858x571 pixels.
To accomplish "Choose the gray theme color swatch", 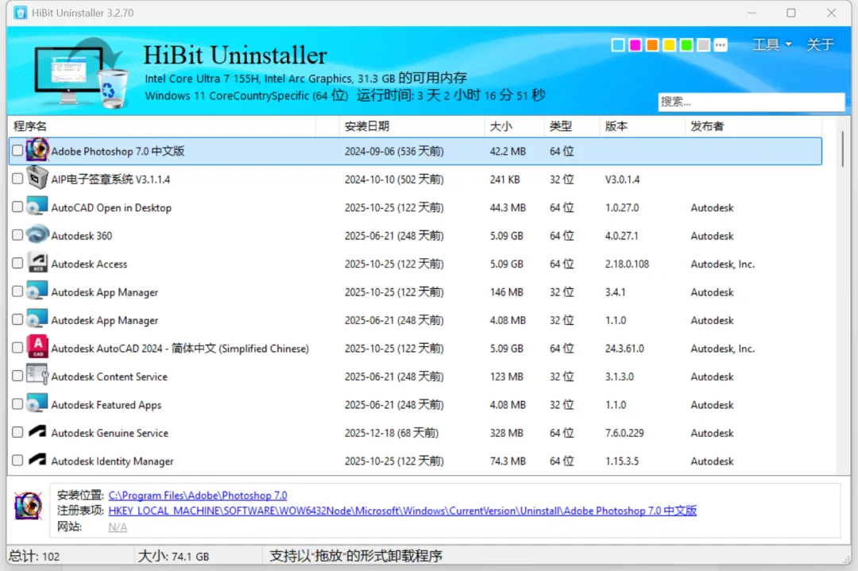I will [704, 44].
